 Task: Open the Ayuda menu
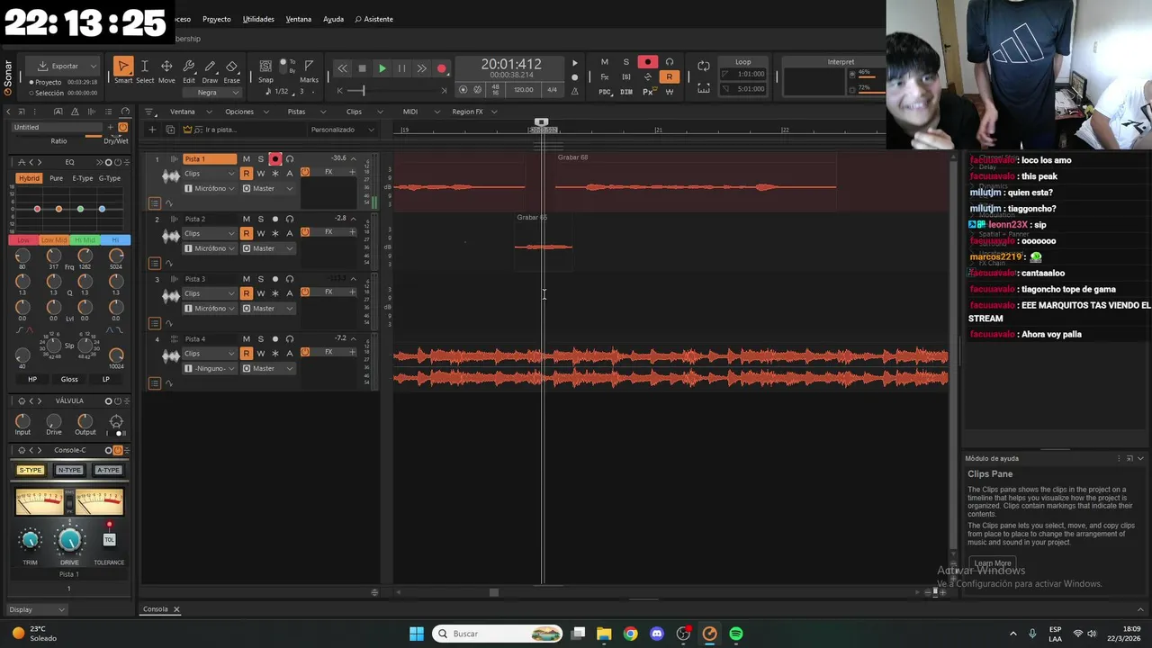333,19
